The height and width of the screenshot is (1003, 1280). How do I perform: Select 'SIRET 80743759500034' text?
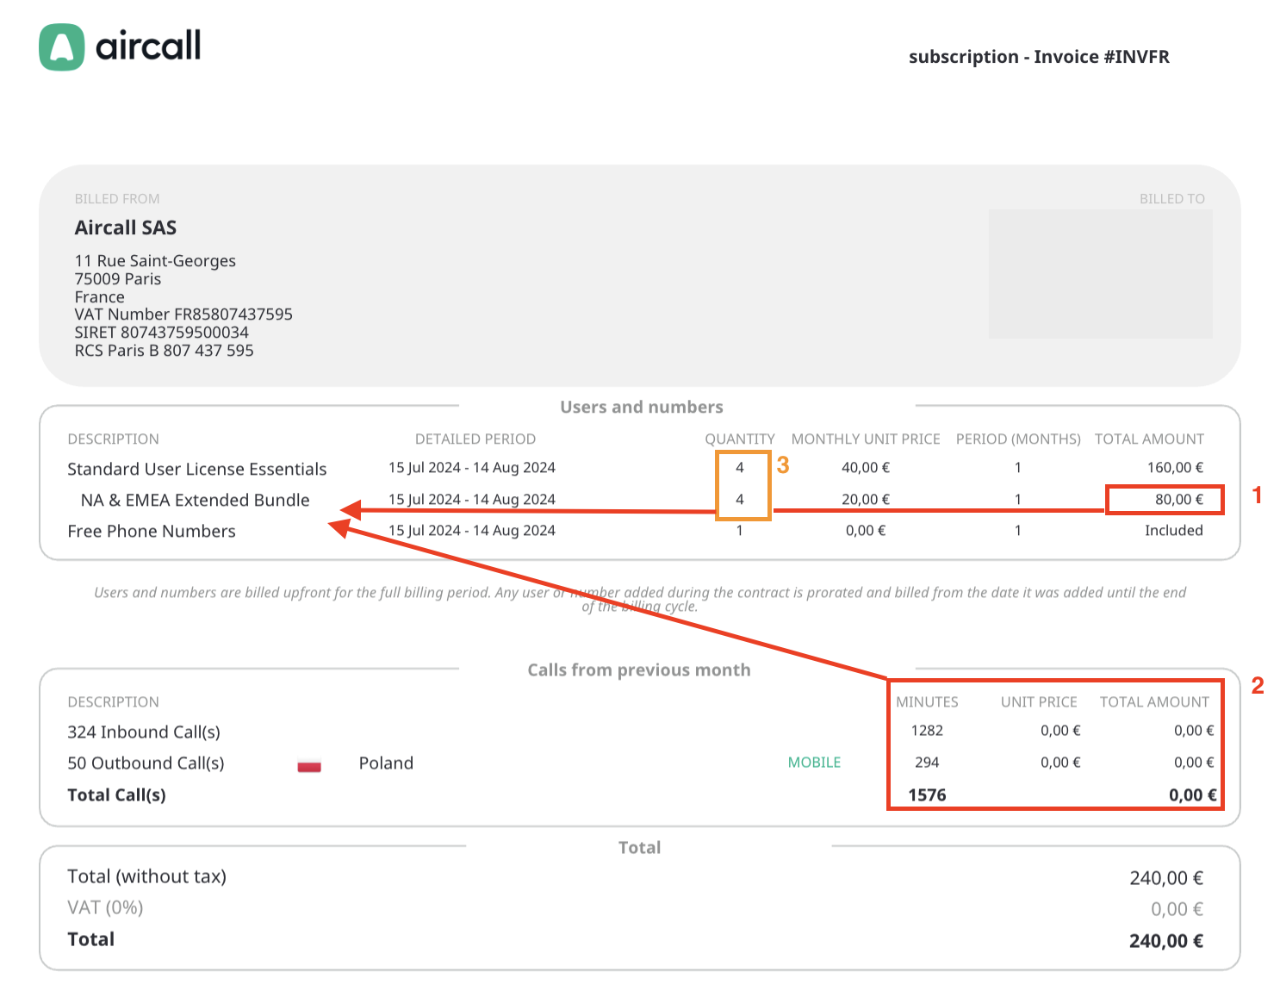point(162,333)
